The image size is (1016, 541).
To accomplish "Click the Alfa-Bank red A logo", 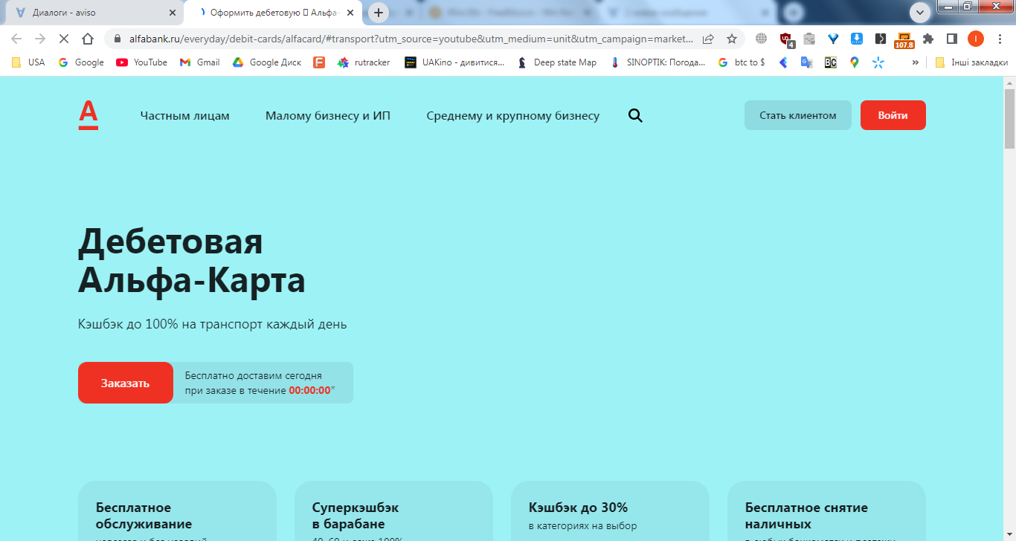I will pyautogui.click(x=89, y=115).
